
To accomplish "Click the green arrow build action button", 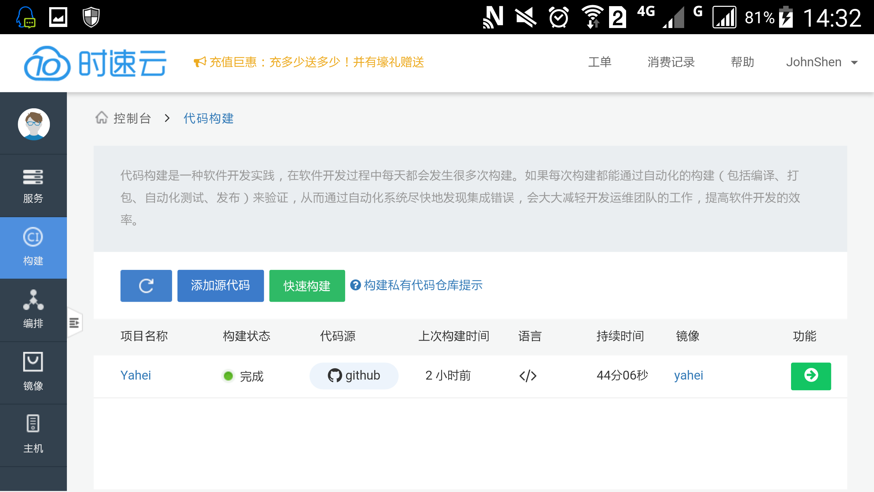I will [x=811, y=376].
